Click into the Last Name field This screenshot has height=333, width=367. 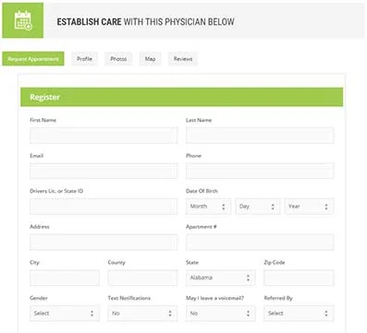point(260,136)
